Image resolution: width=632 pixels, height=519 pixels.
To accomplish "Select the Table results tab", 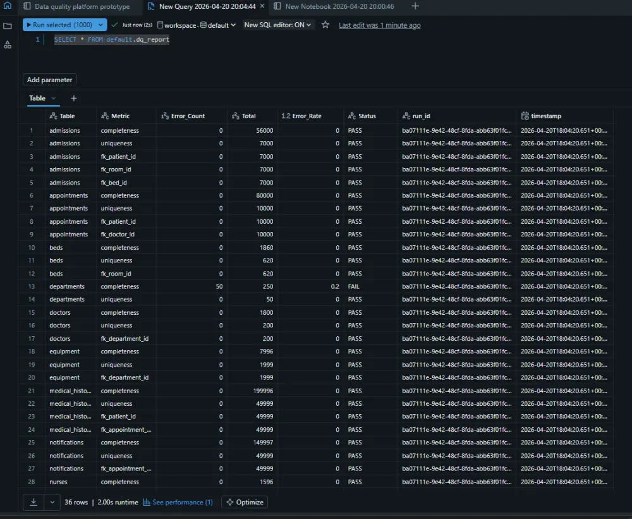I will [37, 99].
